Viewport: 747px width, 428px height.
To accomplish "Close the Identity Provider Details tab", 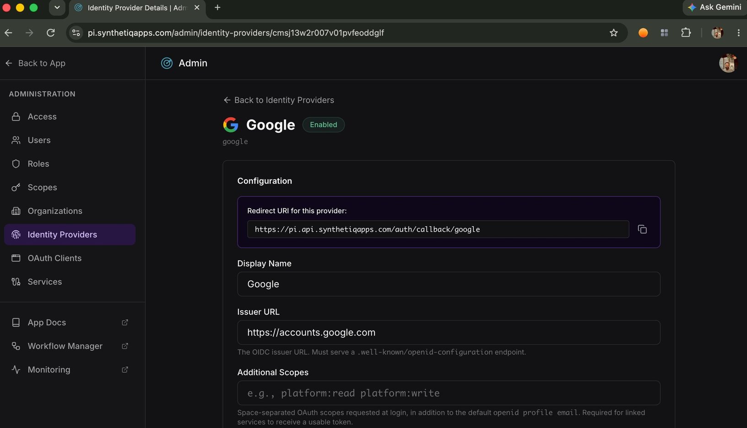I will click(197, 7).
